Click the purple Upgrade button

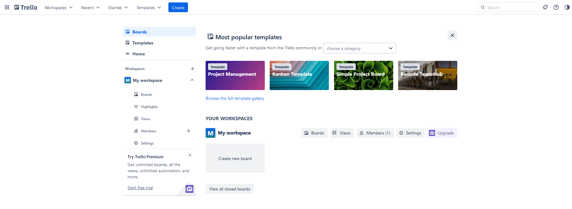442,133
